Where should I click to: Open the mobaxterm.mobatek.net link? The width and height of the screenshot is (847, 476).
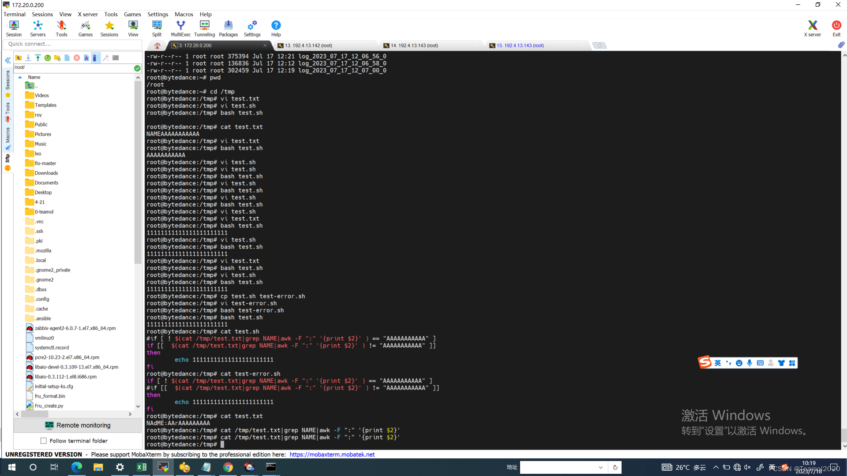tap(332, 454)
